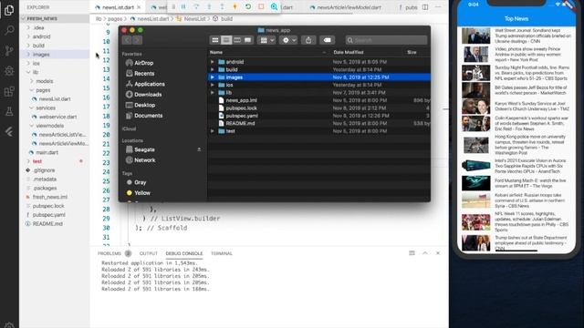Switch Finder to icon view
Viewport: 584px width, 328px height.
(x=215, y=40)
